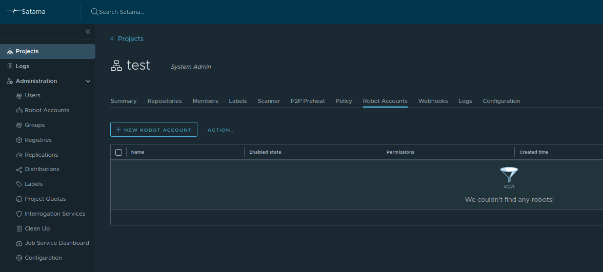Click the Enabled state column header
Screen dimensions: 603x272
[x=265, y=152]
